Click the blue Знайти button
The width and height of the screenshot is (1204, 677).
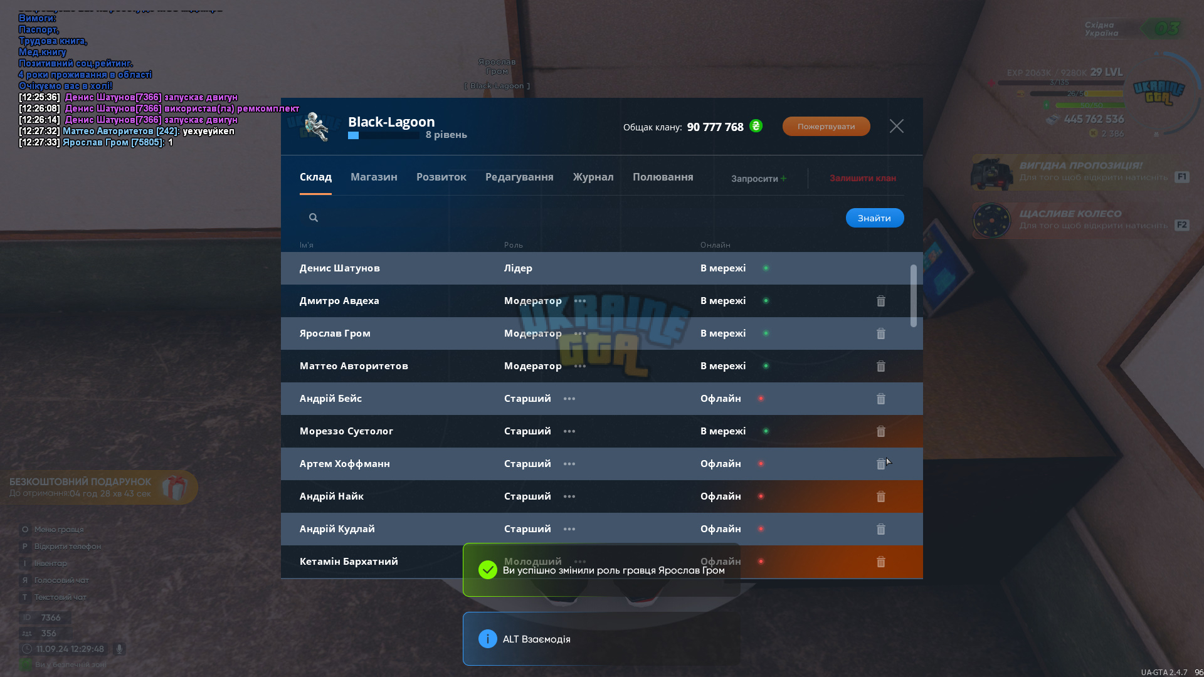coord(874,218)
